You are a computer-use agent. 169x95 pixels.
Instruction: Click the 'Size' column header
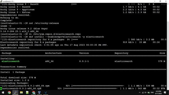(162, 53)
